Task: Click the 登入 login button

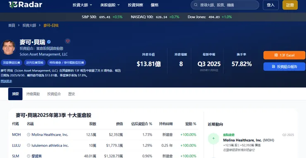Action: pyautogui.click(x=271, y=5)
